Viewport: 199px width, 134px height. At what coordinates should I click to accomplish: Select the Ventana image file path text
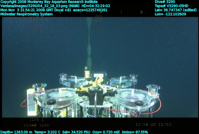click(55, 6)
